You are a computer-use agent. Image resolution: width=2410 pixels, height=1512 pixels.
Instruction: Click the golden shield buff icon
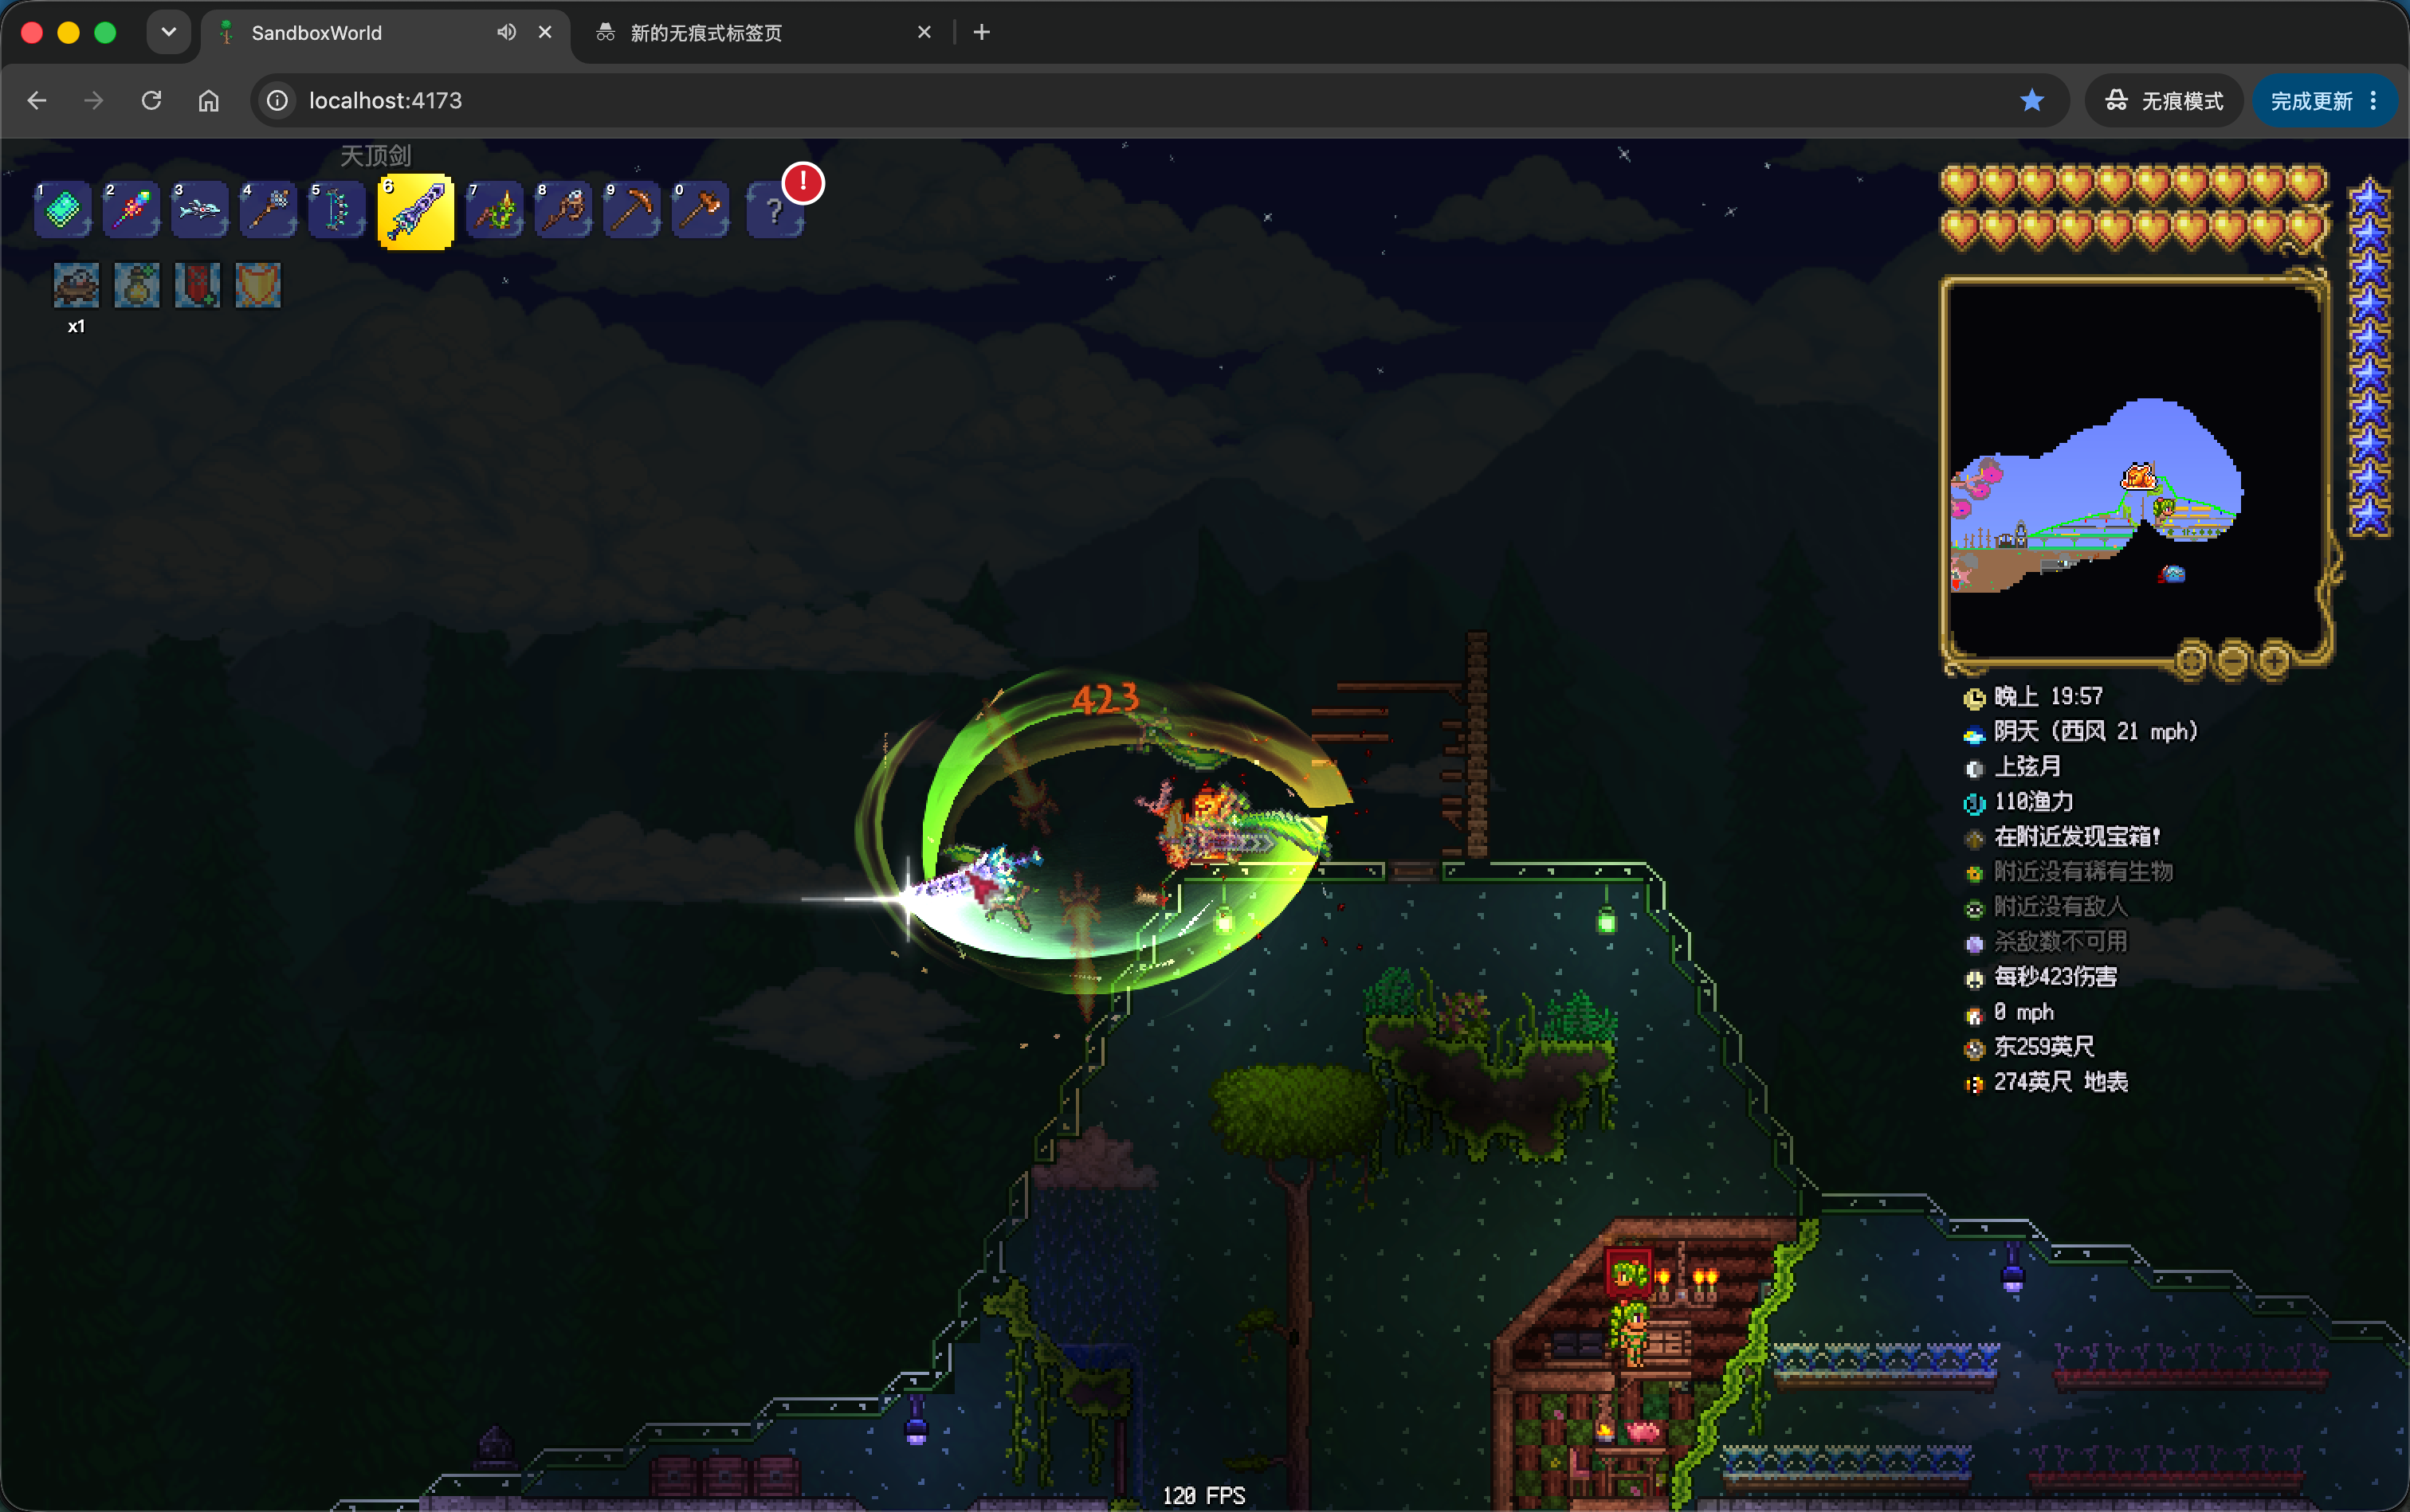point(258,286)
